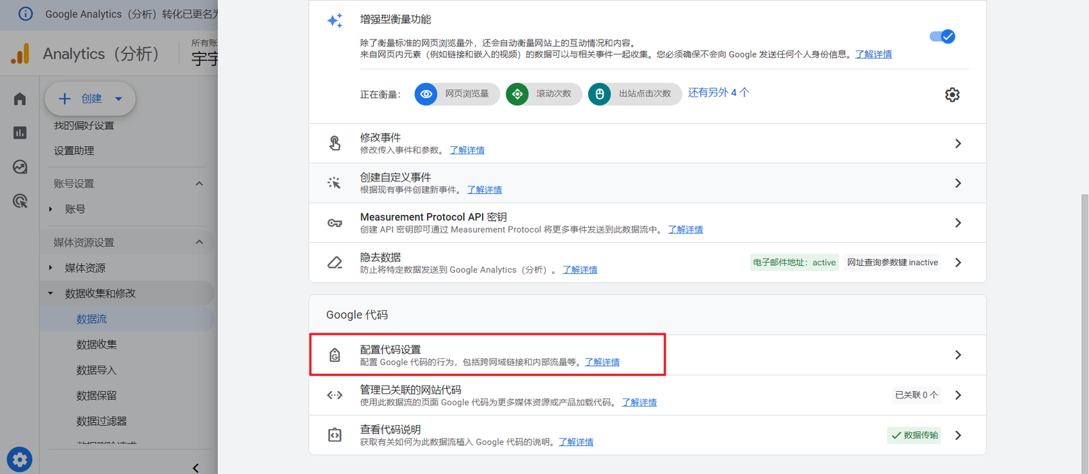Toggle the enhanced measurement switch

[943, 36]
